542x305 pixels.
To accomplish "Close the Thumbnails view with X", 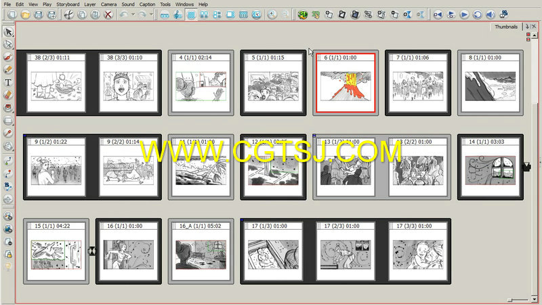I will point(534,26).
